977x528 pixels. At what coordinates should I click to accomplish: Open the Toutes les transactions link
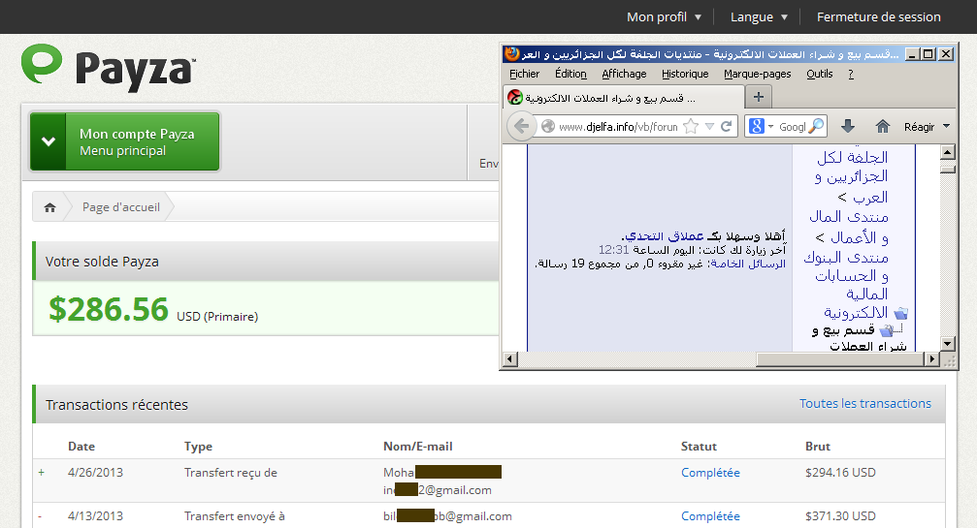[865, 404]
